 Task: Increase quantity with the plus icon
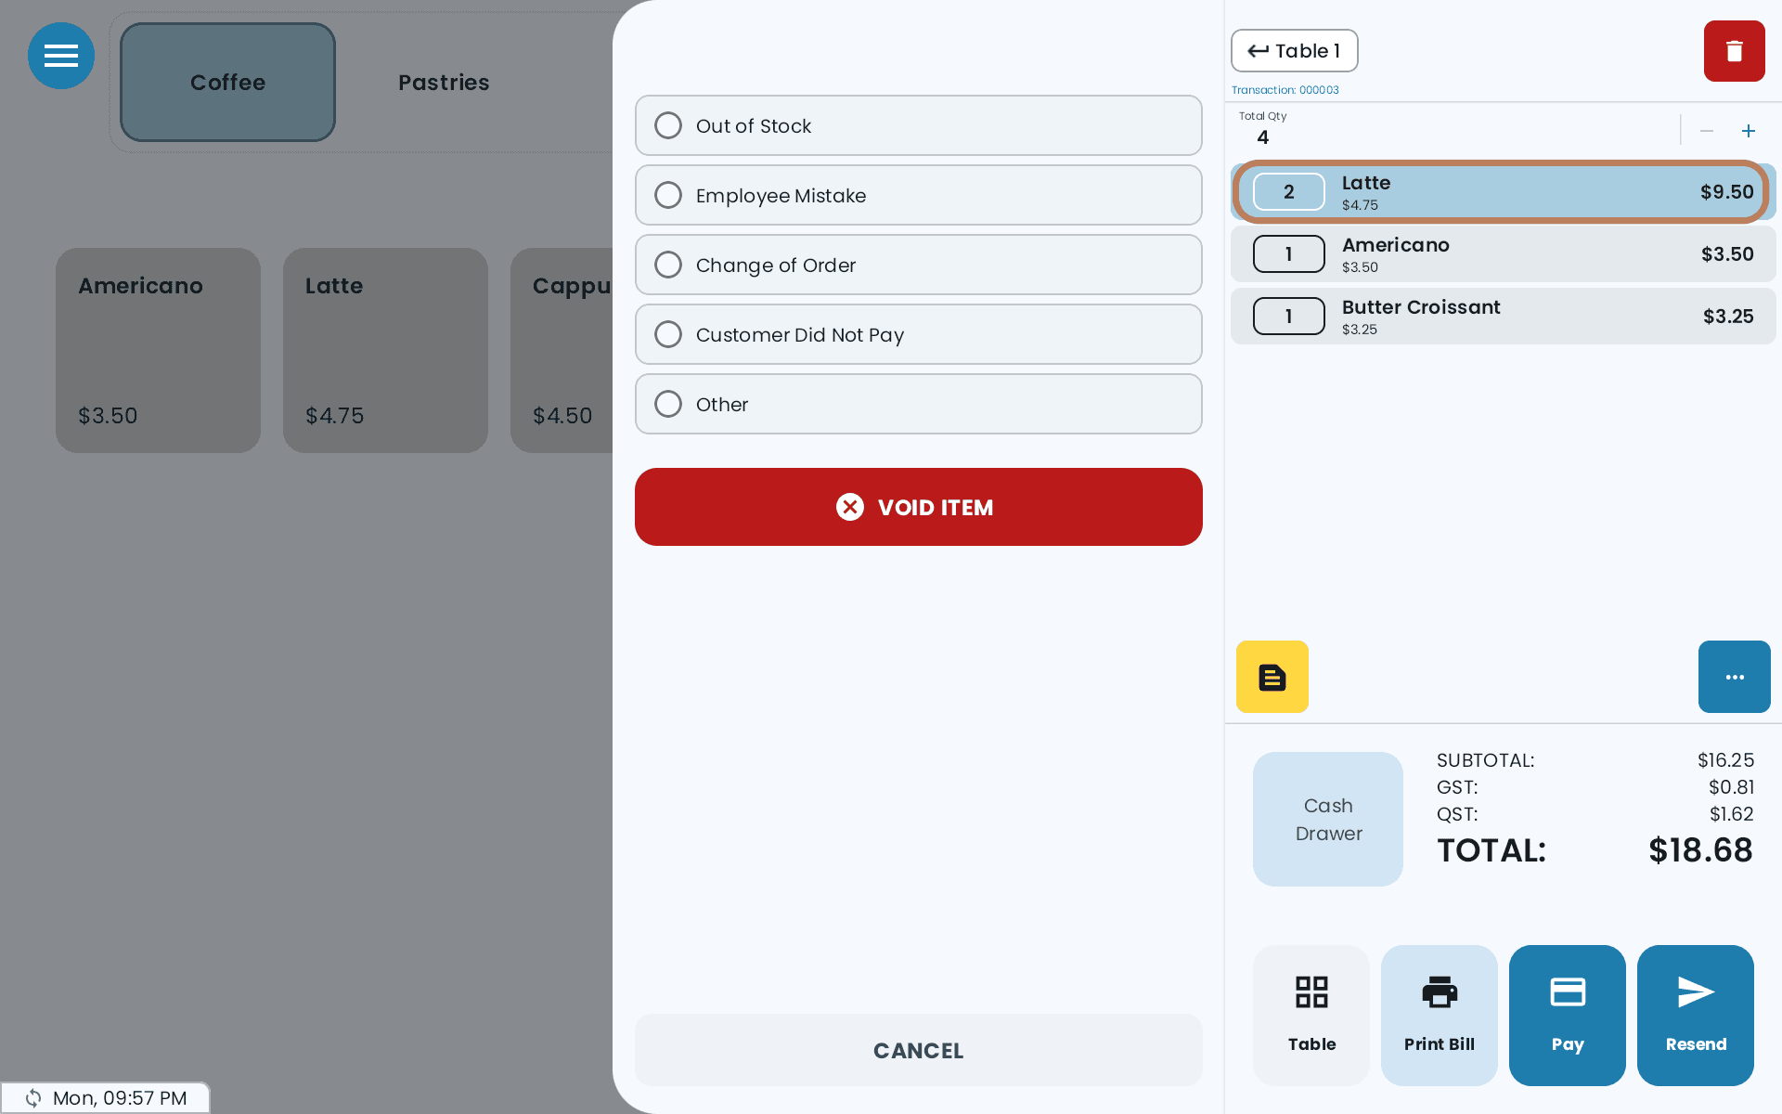1749,131
